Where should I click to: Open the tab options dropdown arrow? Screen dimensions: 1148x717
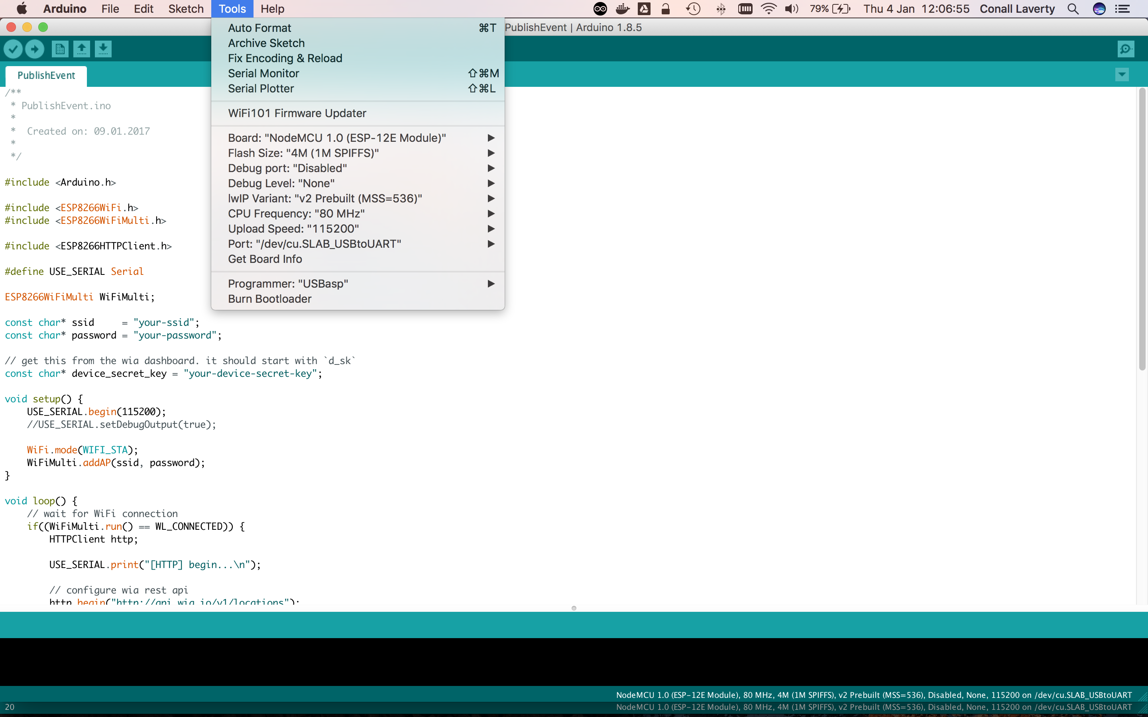tap(1122, 74)
